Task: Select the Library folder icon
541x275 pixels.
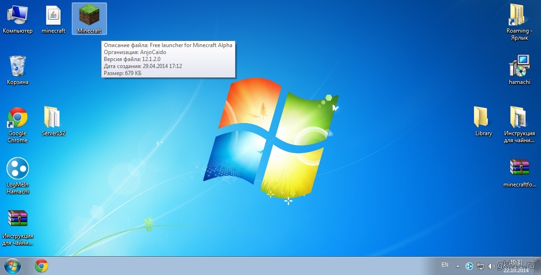Action: tap(483, 121)
